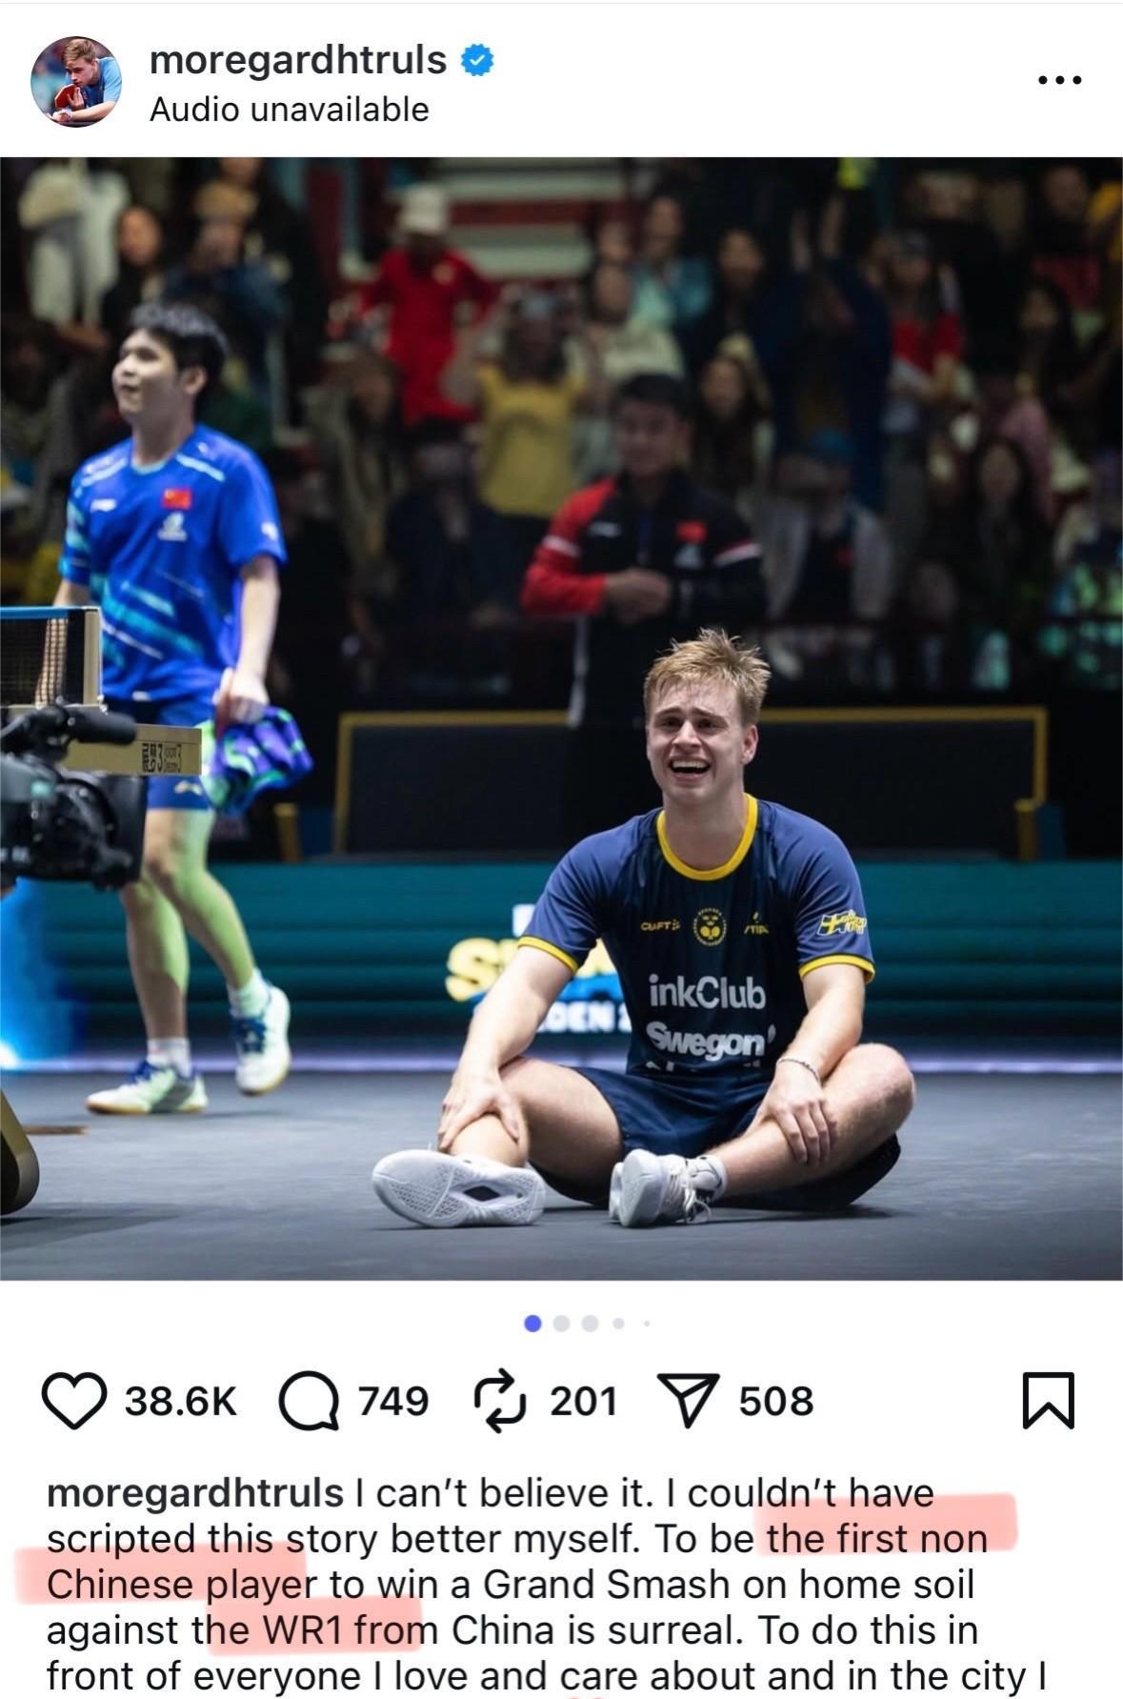Tap the 508 shares count

(776, 1402)
